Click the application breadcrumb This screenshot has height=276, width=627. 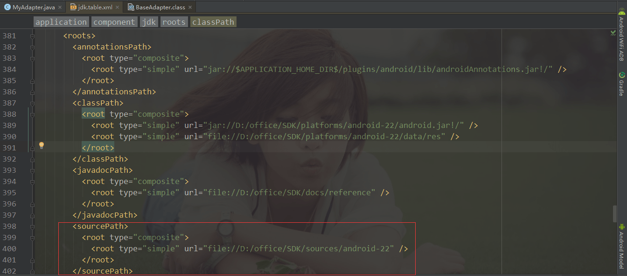coord(61,21)
